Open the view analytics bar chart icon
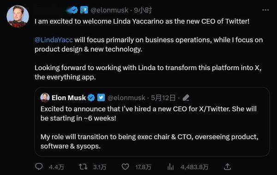Image resolution: width=277 pixels, height=175 pixels. [x=170, y=167]
